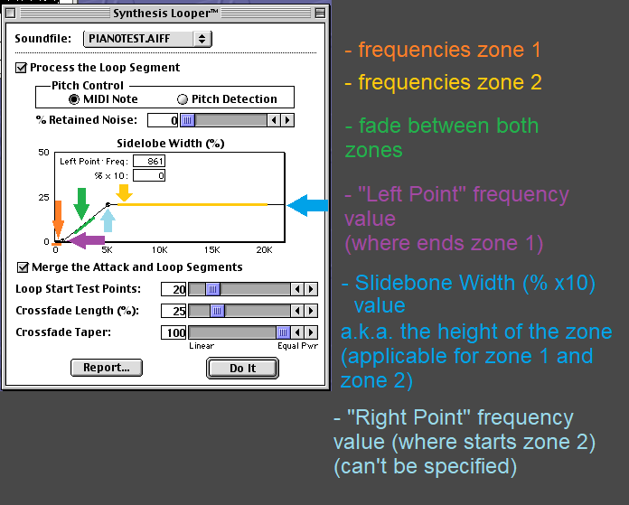Click Crossfade Taper value field showing 100
This screenshot has height=505, width=629.
tap(174, 332)
